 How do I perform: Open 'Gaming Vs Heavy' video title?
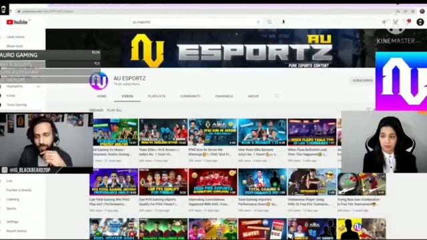point(112,152)
